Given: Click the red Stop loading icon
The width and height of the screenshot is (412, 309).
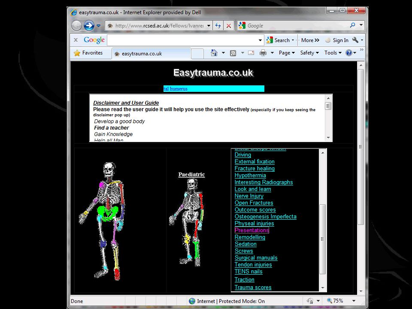Looking at the screenshot, I should click(x=229, y=26).
